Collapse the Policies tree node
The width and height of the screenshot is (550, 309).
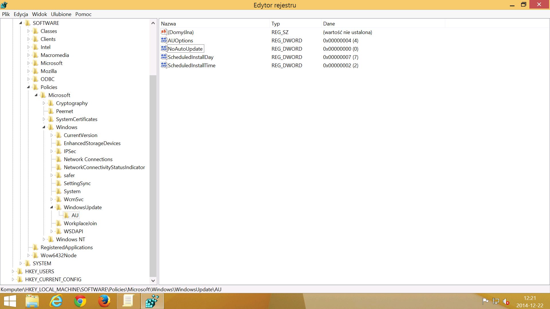point(28,87)
